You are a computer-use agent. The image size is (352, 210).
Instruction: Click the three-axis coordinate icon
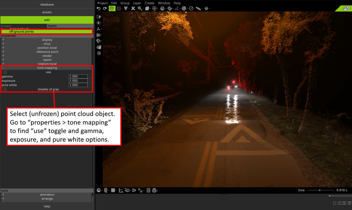coord(99,29)
